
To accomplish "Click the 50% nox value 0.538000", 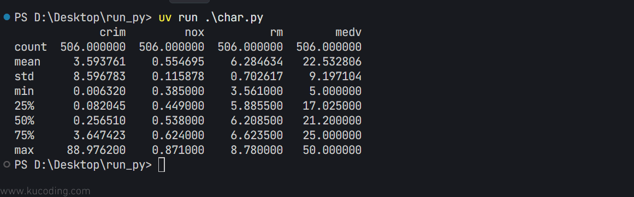I will (178, 121).
